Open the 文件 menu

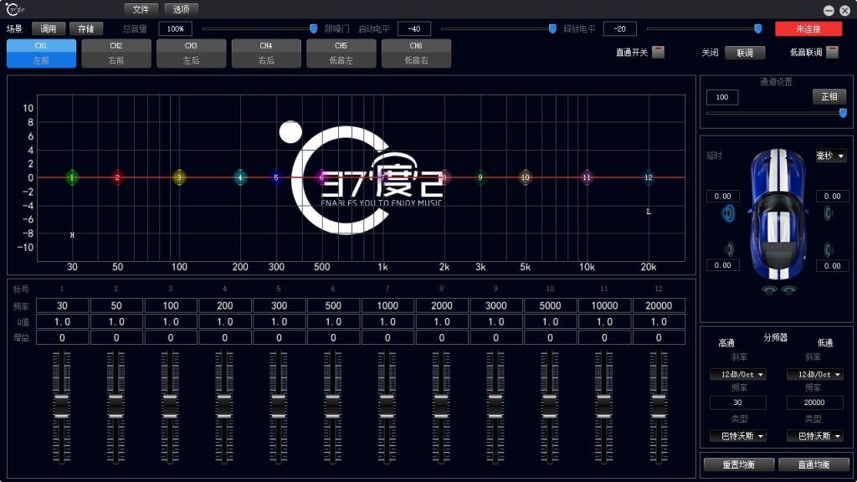pyautogui.click(x=141, y=9)
